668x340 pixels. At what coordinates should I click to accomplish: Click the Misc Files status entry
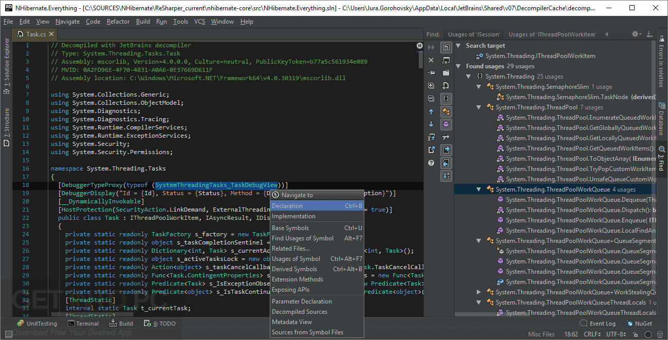click(x=542, y=334)
